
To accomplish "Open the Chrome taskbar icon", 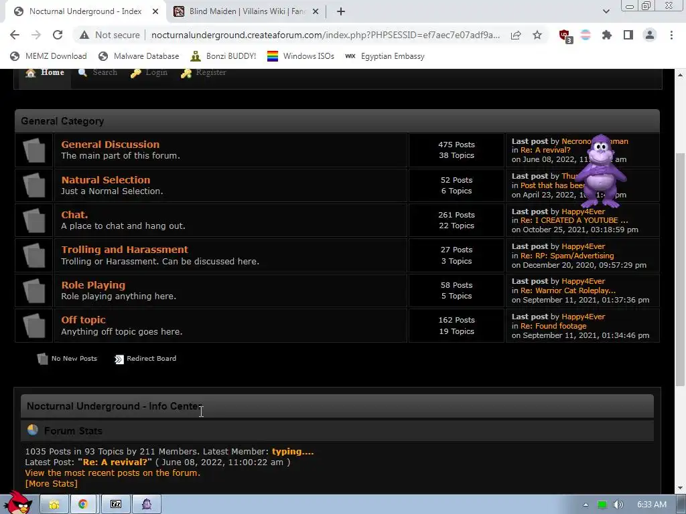I will click(82, 505).
